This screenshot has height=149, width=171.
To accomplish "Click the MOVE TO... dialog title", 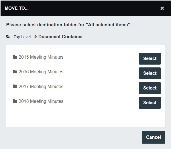I will pyautogui.click(x=17, y=8).
